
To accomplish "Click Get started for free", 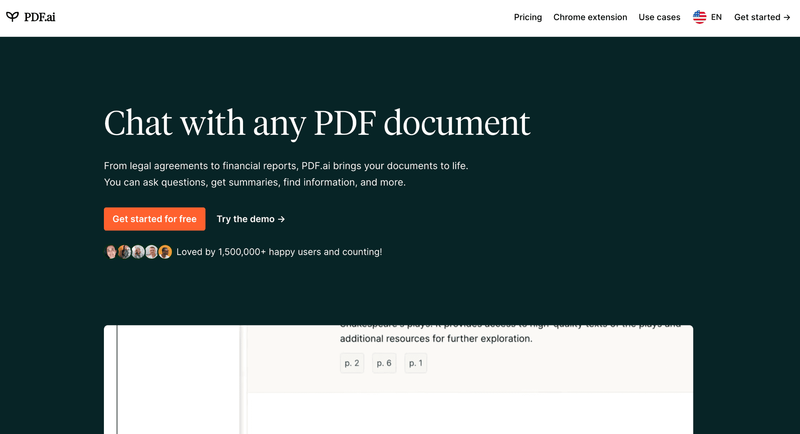I will [154, 219].
